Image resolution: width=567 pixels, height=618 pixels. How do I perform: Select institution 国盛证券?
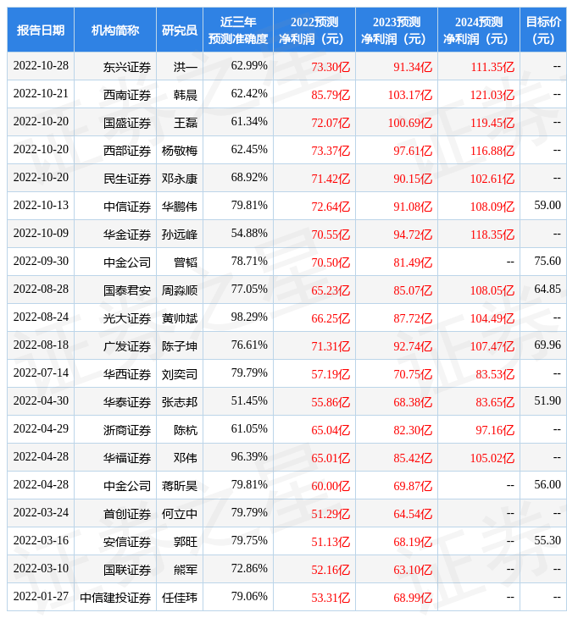127,123
